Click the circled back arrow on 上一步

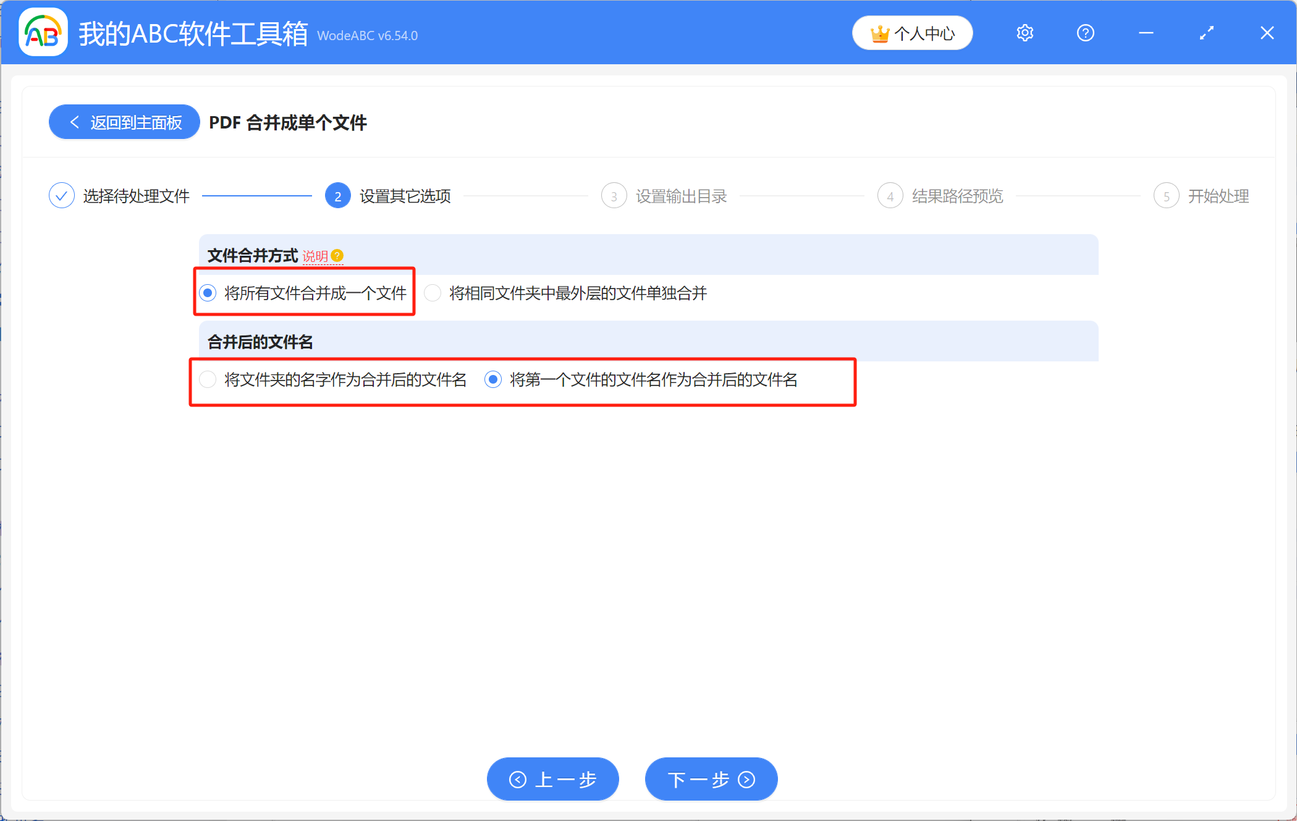(x=518, y=779)
